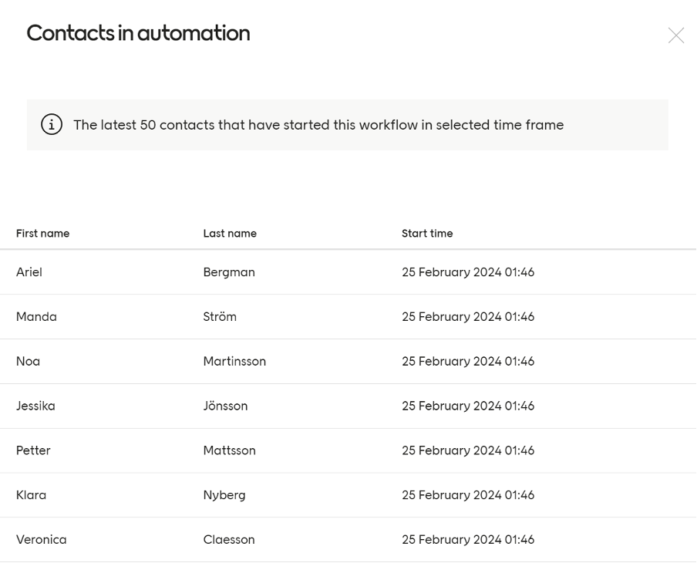Click Bergman in the Last name column
Viewport: 697px width, 563px height.
(x=228, y=271)
